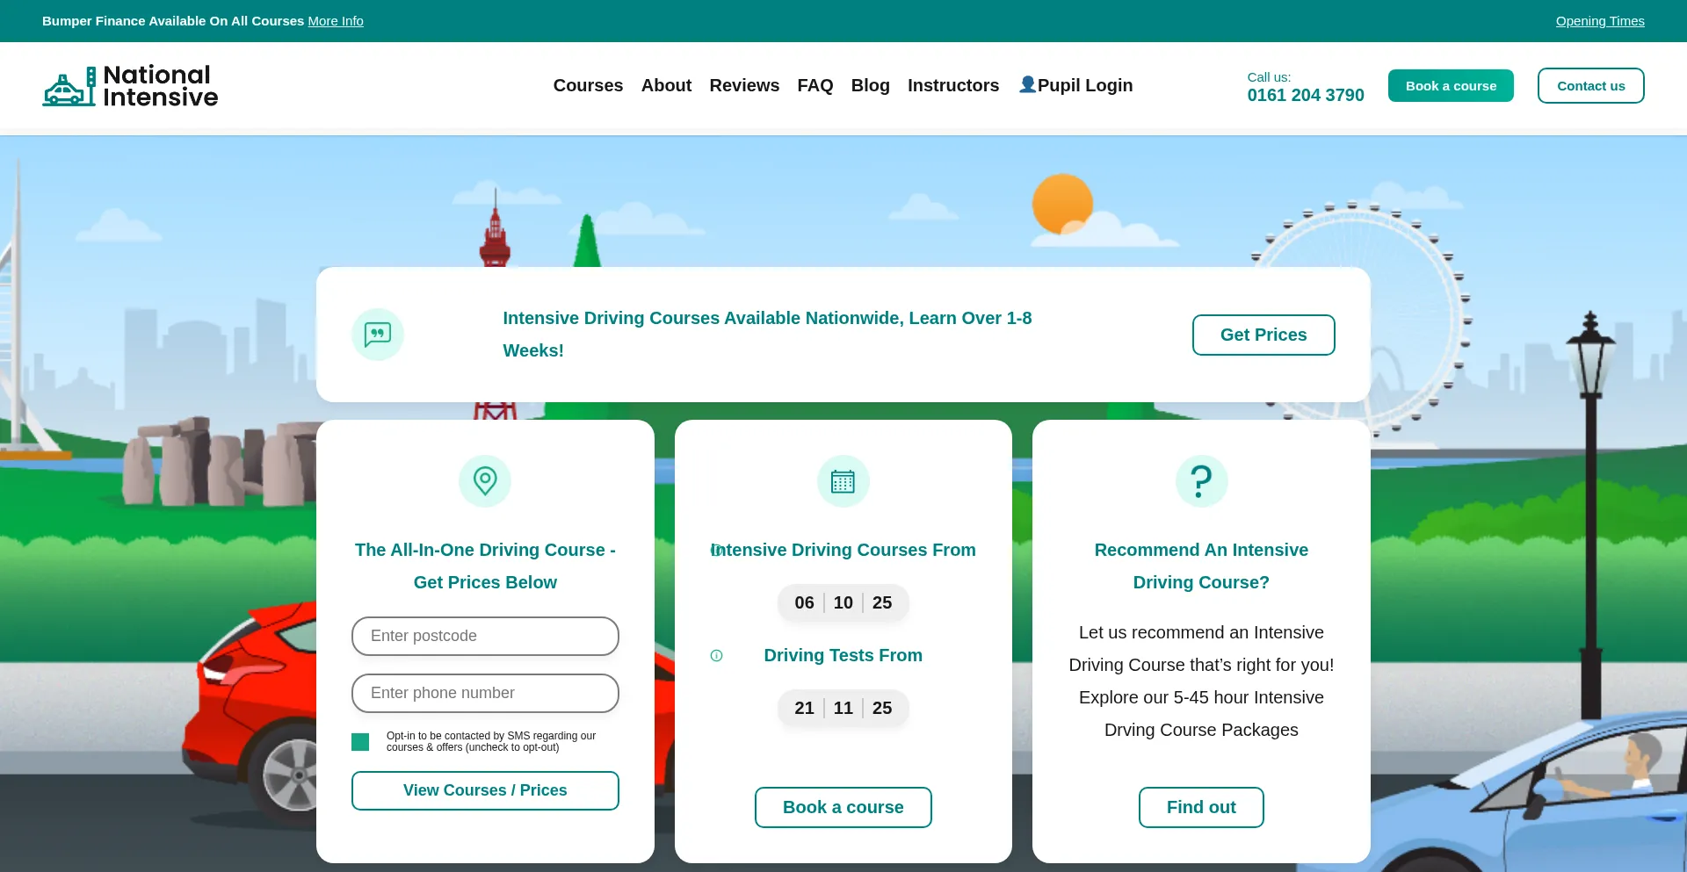Open the Blog menu item
The width and height of the screenshot is (1687, 872).
(870, 85)
